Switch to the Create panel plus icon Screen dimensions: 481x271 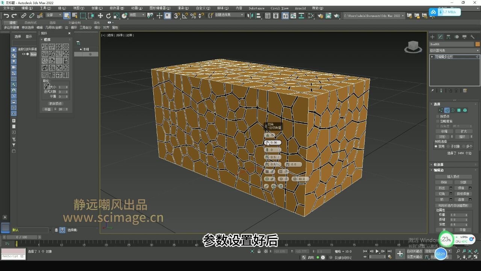click(432, 37)
